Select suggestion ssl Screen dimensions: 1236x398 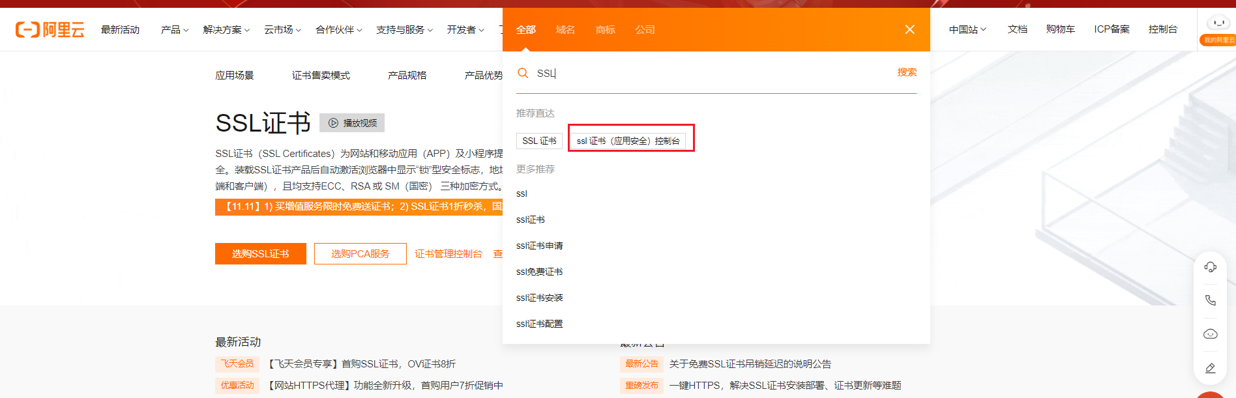(x=522, y=193)
